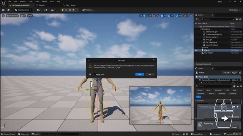Open the Edit menu
The image size is (243, 136).
(x=15, y=2)
